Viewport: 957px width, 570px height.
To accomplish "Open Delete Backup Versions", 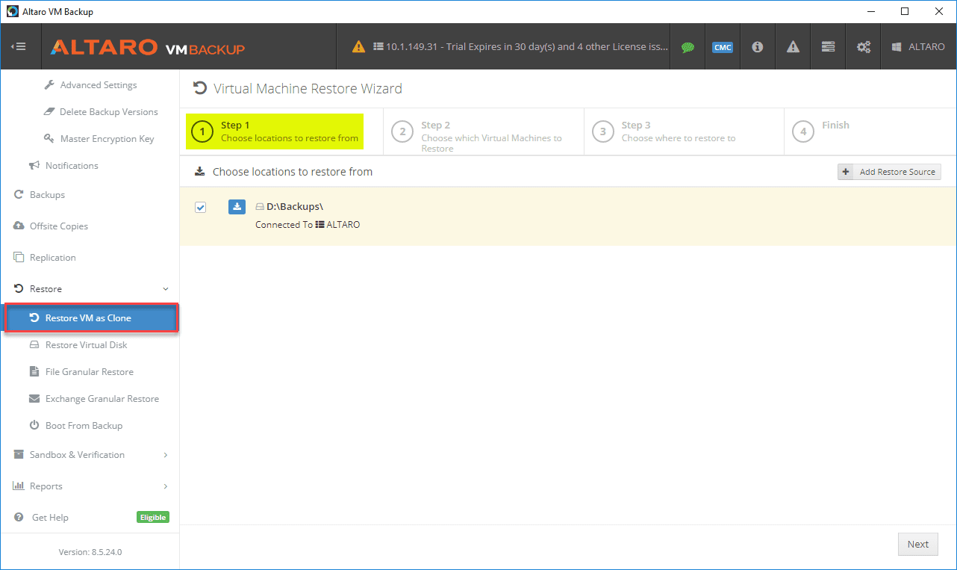I will click(x=109, y=112).
